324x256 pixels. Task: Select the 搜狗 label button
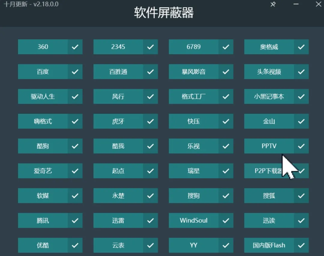pyautogui.click(x=193, y=196)
